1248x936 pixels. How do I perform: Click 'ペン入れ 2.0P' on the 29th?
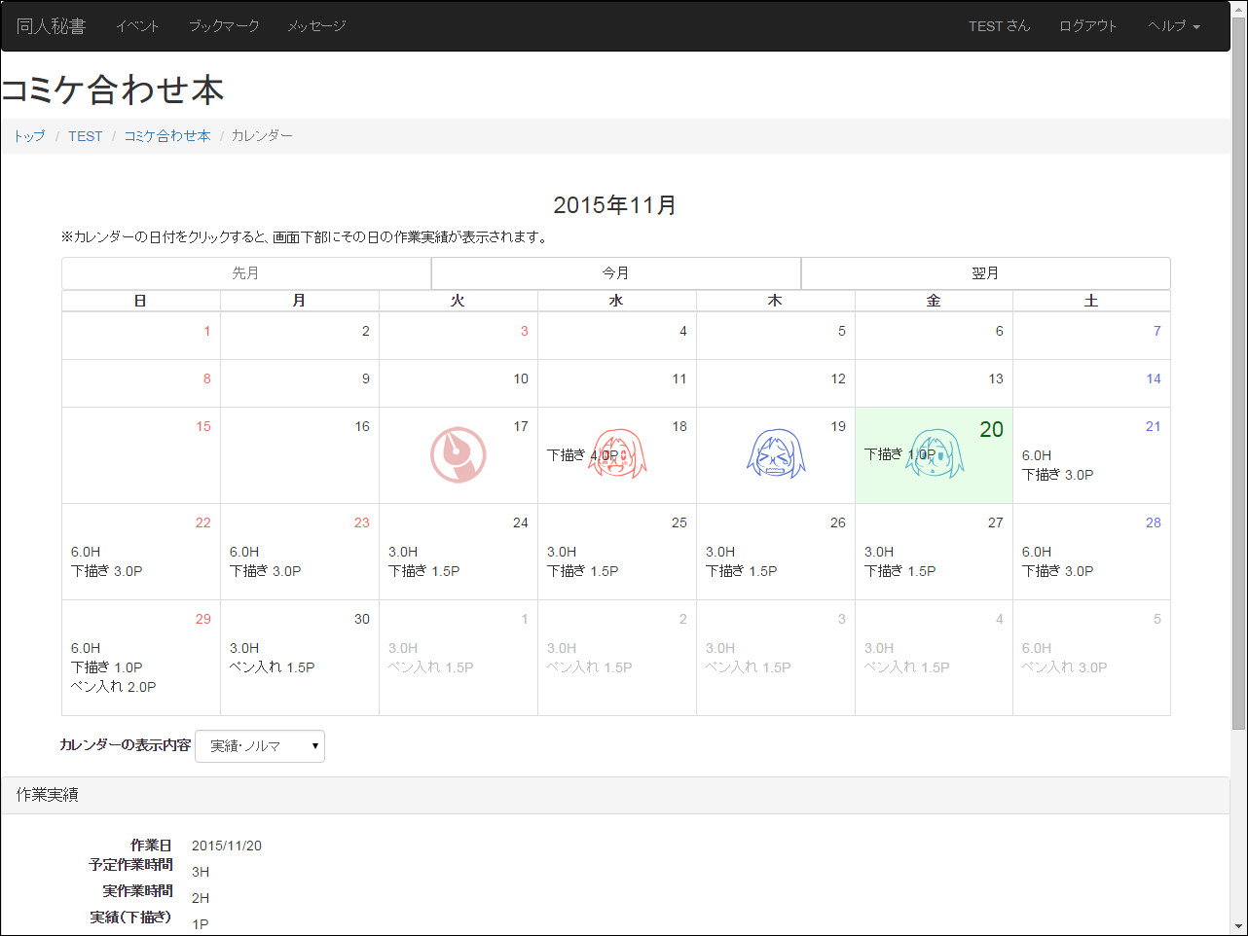(113, 687)
